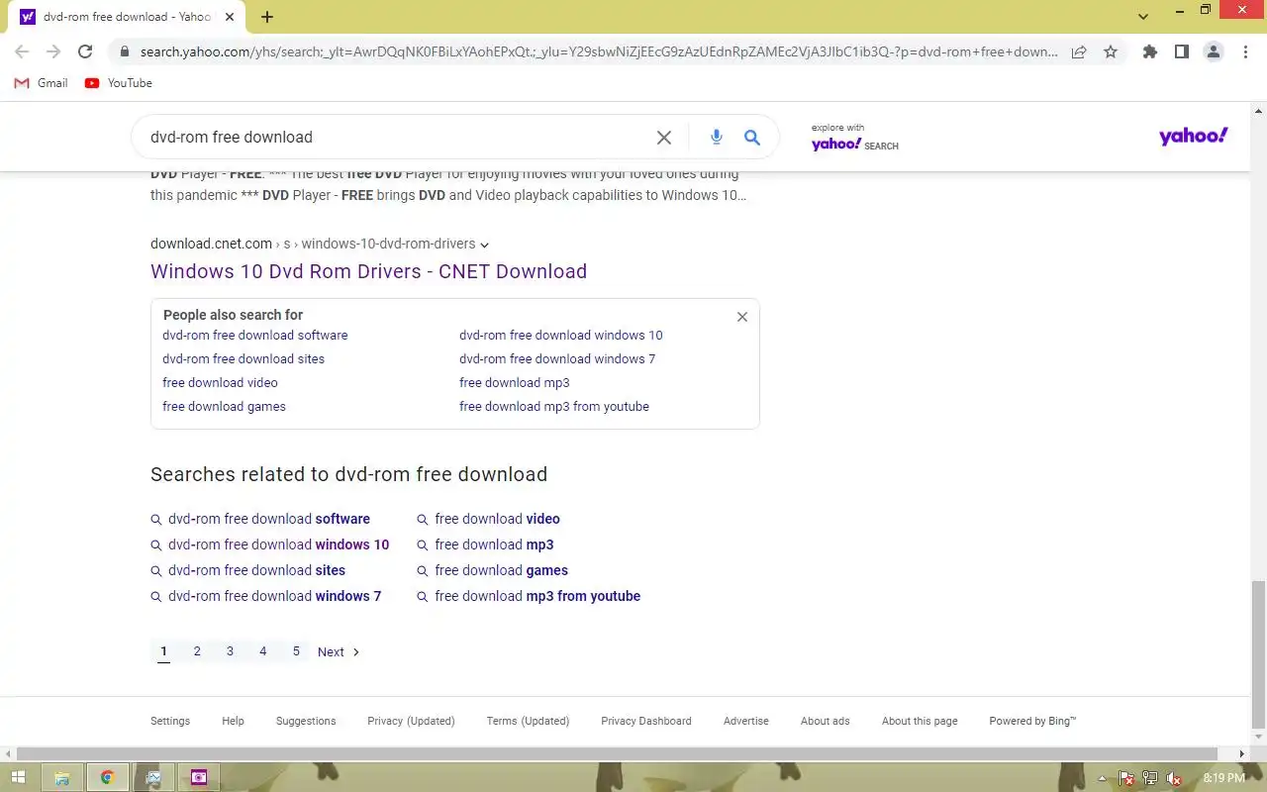This screenshot has width=1267, height=792.
Task: Open the share page icon in the address bar
Action: (x=1079, y=51)
